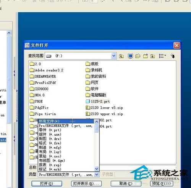Collapse the 类型 dropdown via its arrow
191x188 pixels.
pos(97,174)
